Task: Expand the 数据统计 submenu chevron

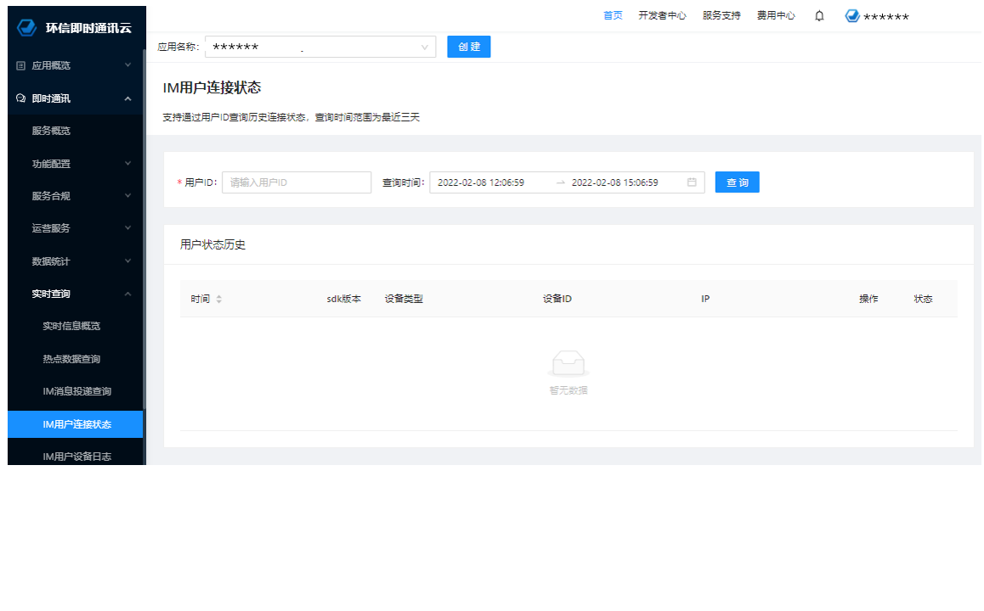Action: pyautogui.click(x=128, y=261)
